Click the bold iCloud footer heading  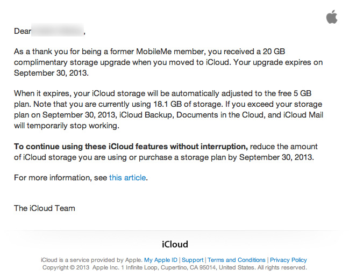point(175,244)
